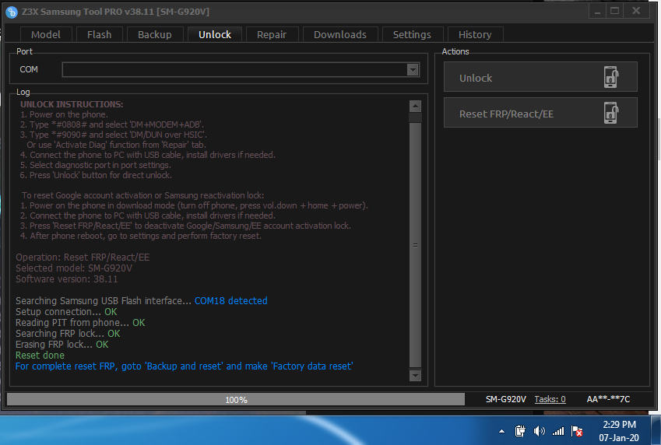The width and height of the screenshot is (661, 445).
Task: Click 'Software version: 38.11' log line
Action: tap(67, 279)
